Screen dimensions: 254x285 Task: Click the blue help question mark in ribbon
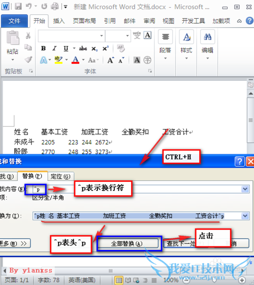pos(249,21)
